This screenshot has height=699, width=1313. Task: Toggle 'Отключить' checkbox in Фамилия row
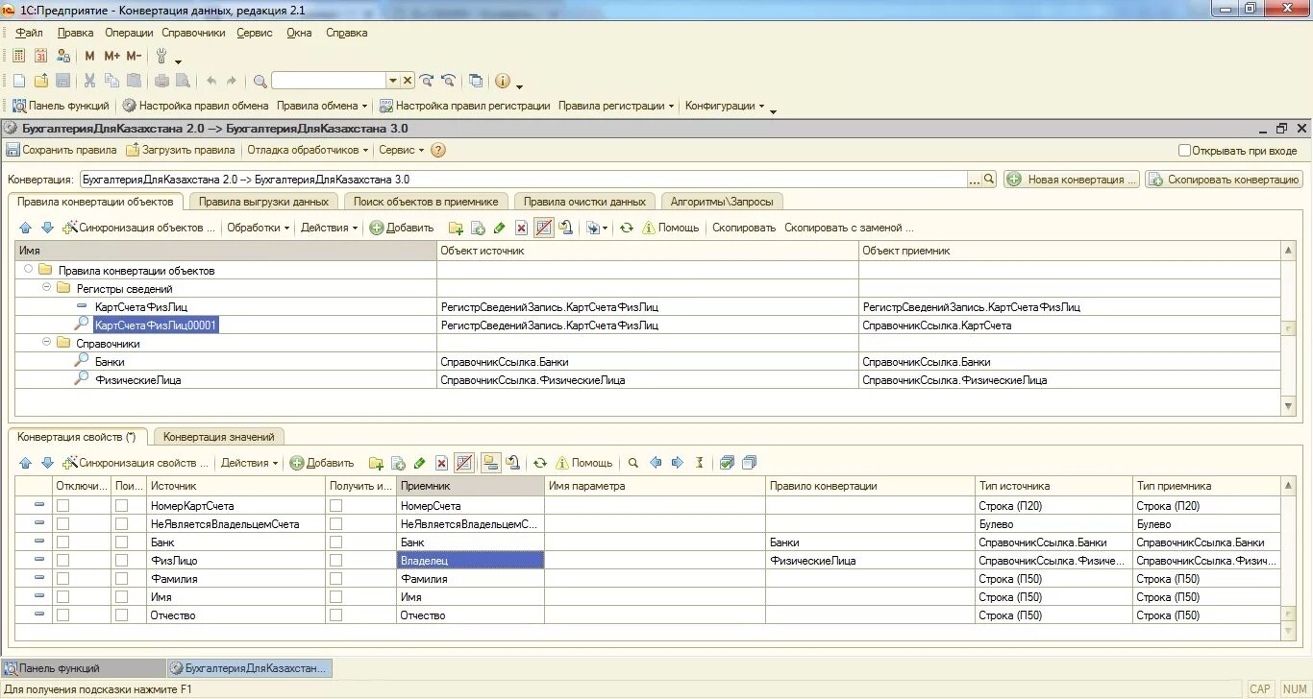coord(62,579)
